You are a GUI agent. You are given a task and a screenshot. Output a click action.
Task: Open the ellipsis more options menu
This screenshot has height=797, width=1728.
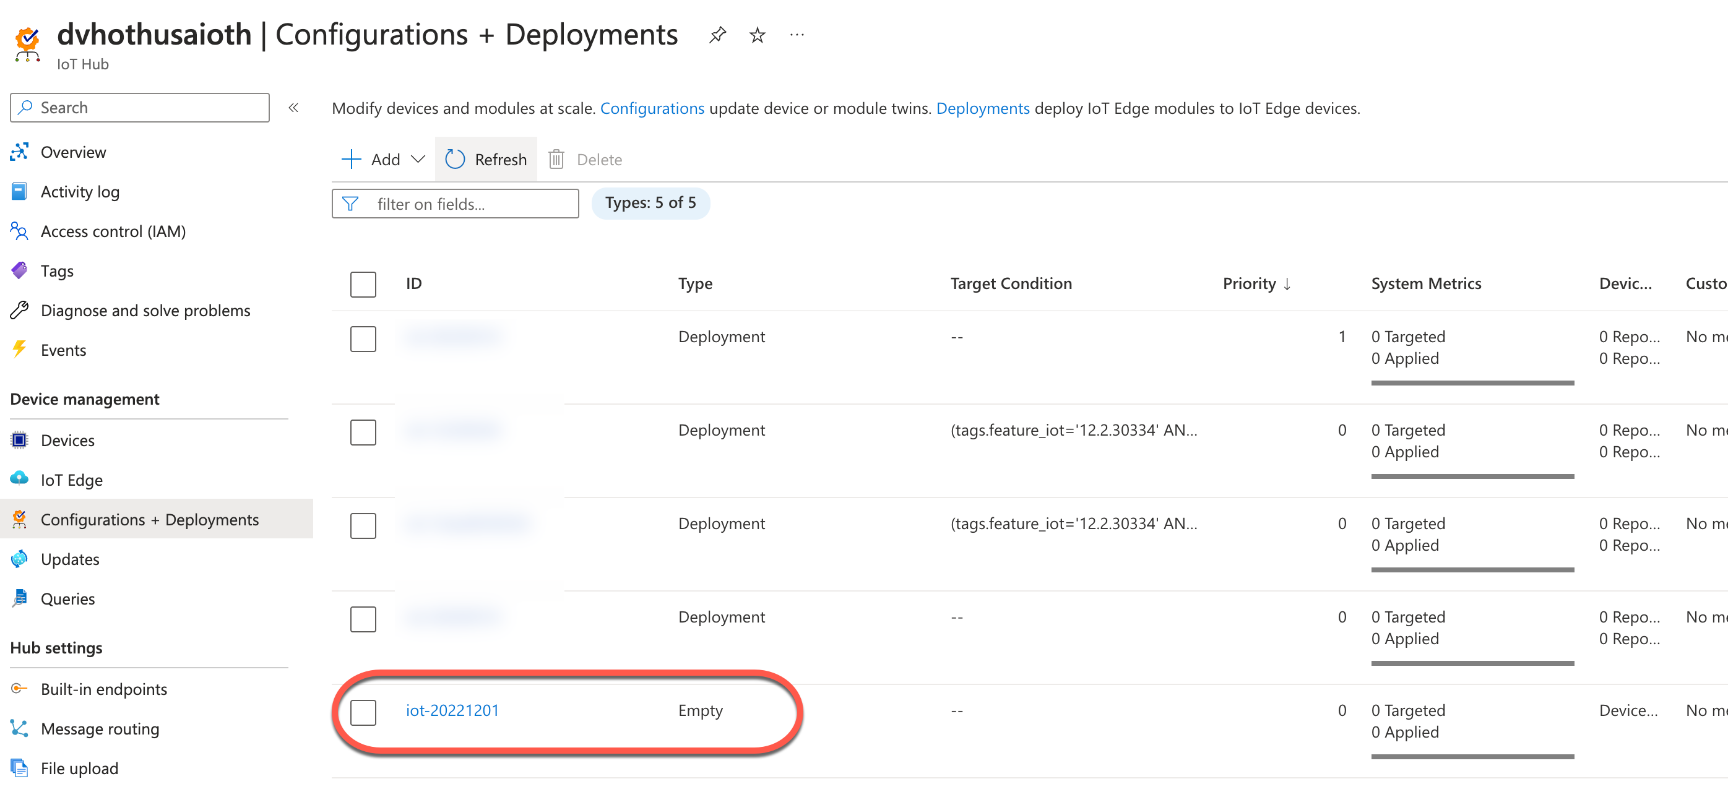(797, 35)
